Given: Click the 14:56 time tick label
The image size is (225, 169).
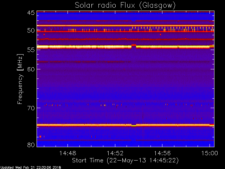Looking at the screenshot, I should pos(162,153).
